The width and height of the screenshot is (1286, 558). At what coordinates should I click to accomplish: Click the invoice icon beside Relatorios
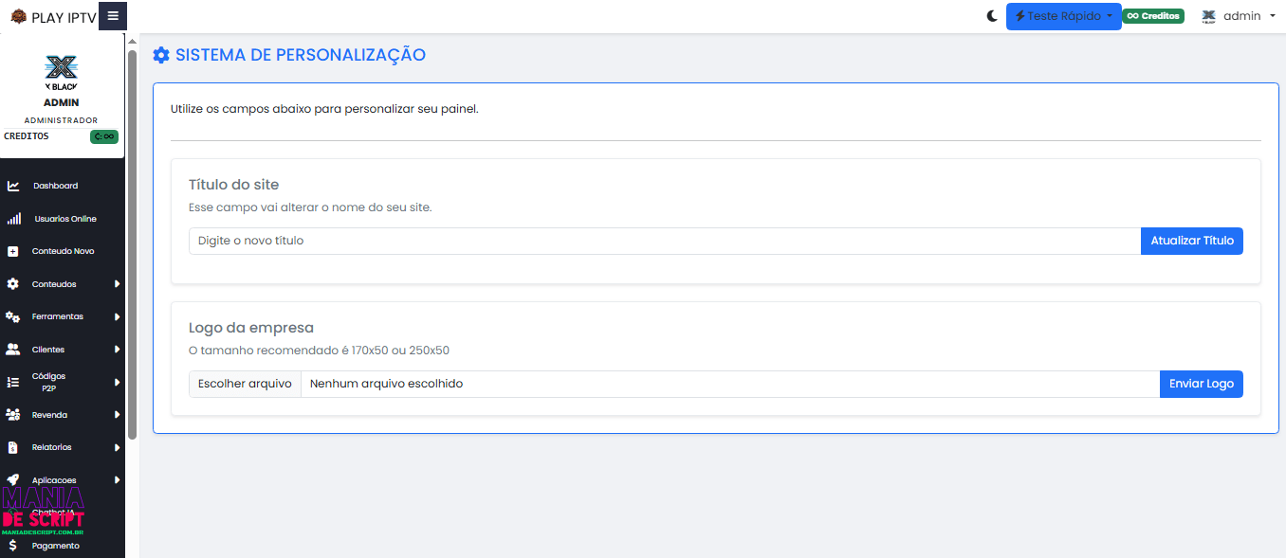pyautogui.click(x=12, y=447)
